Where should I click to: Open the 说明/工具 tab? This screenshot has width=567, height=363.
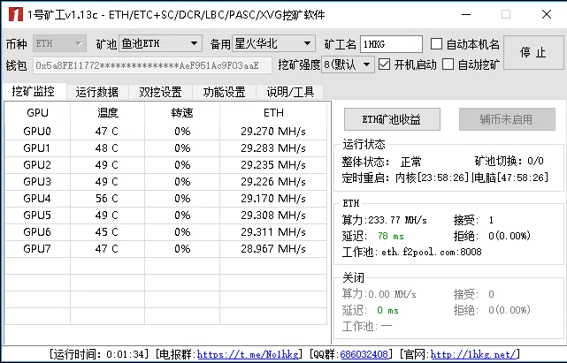290,92
